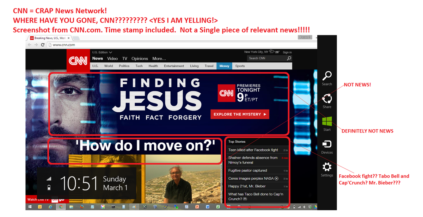Click the volume speaker tray icon
This screenshot has width=423, height=217.
click(x=305, y=207)
